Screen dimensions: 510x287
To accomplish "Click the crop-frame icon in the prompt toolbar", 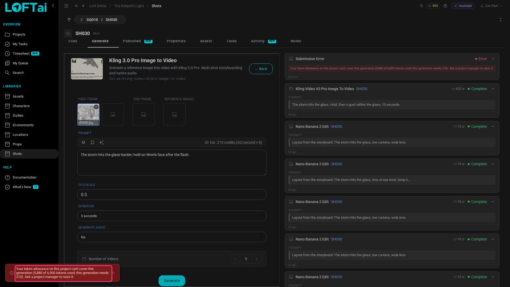I will [x=92, y=142].
